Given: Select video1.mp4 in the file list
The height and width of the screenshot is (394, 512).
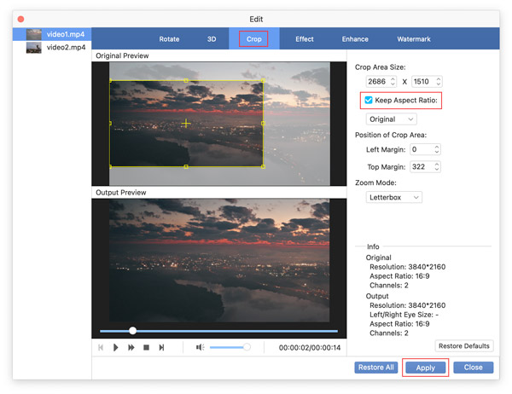Looking at the screenshot, I should click(52, 34).
